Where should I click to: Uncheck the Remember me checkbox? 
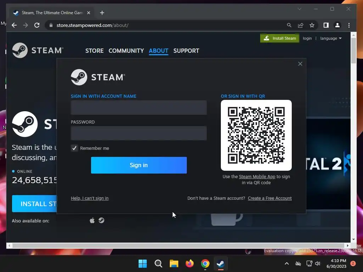point(74,148)
